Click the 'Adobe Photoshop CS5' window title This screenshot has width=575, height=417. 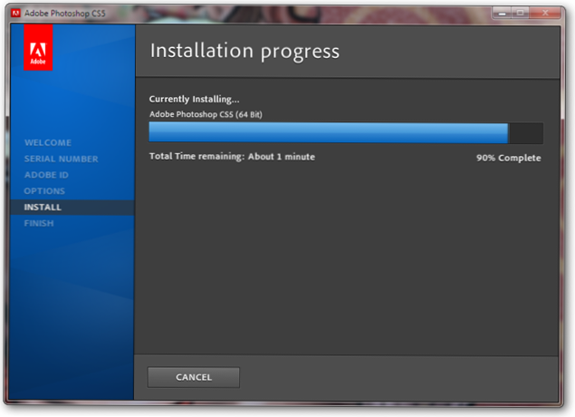[x=65, y=14]
